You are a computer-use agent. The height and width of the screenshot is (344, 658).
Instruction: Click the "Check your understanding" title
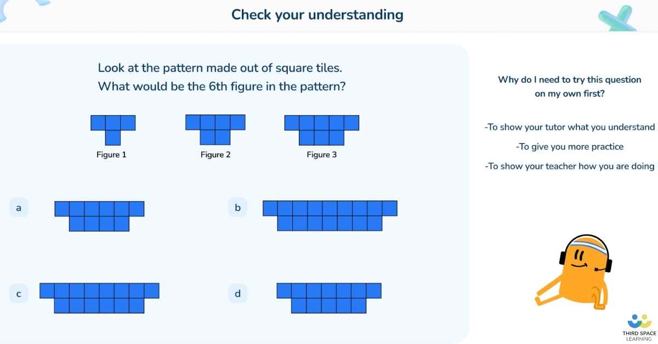(317, 15)
